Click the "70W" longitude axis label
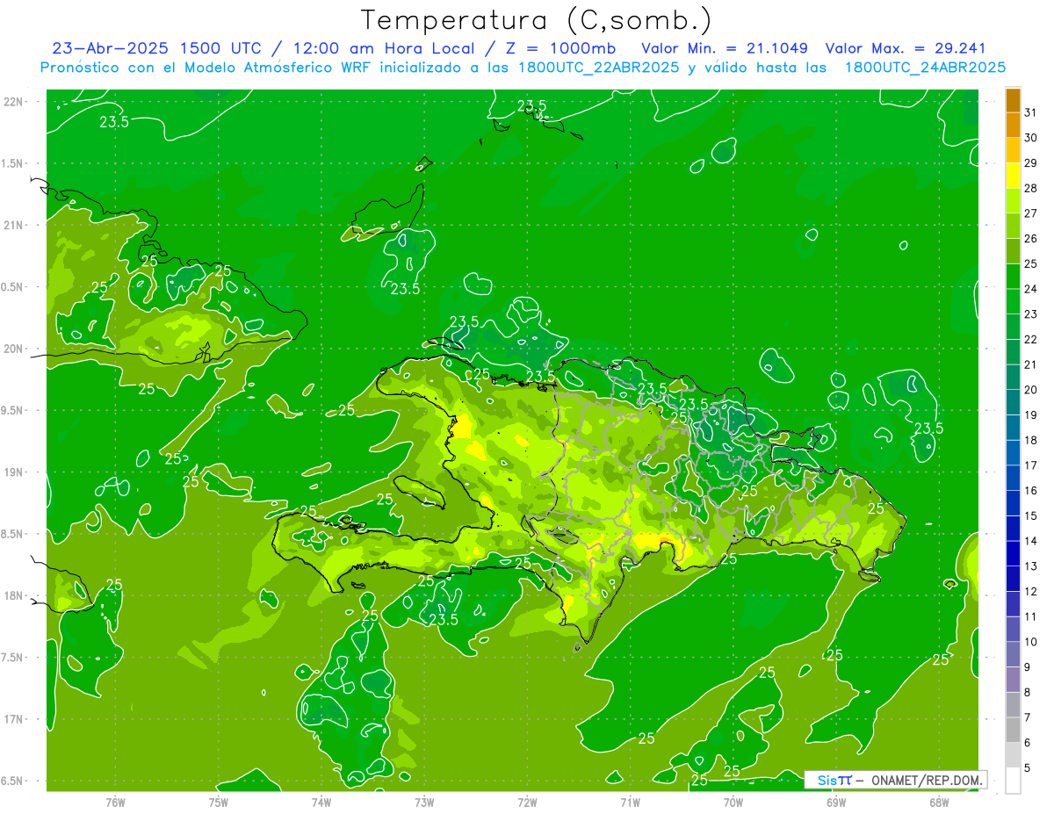 (x=733, y=803)
